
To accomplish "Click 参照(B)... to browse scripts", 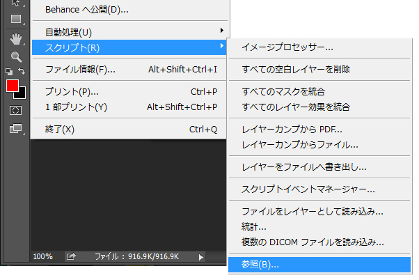I will point(319,265).
